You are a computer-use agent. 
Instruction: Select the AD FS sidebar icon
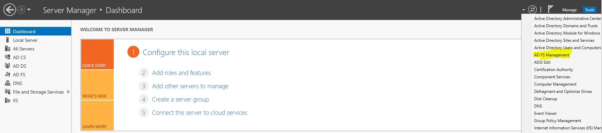[8, 75]
